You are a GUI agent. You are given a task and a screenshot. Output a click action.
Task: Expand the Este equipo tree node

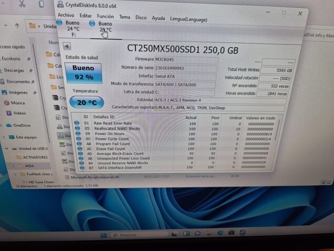coord(4,137)
